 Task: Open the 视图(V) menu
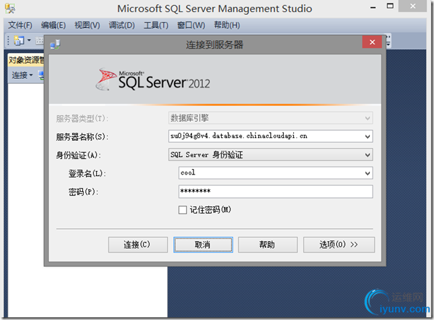87,26
